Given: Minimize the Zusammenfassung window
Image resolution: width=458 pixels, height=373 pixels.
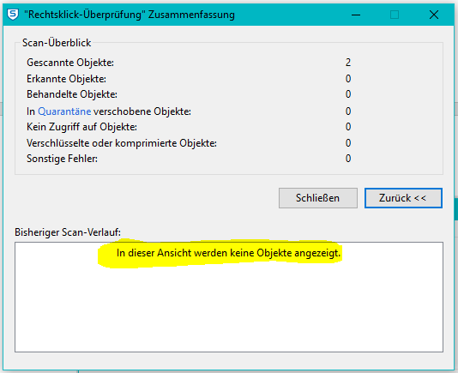Looking at the screenshot, I should (x=355, y=15).
